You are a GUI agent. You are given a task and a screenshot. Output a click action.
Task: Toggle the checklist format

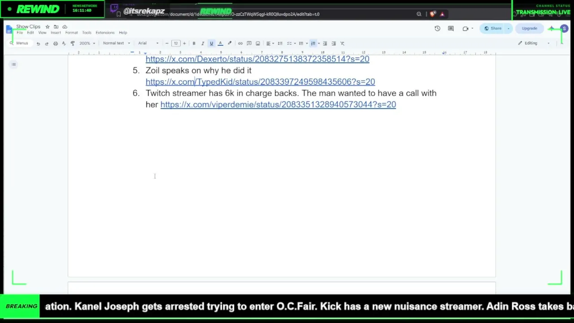[x=289, y=44]
